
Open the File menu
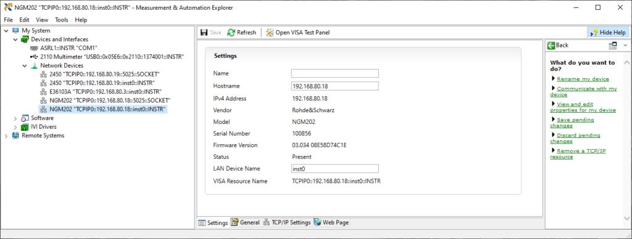pos(8,20)
